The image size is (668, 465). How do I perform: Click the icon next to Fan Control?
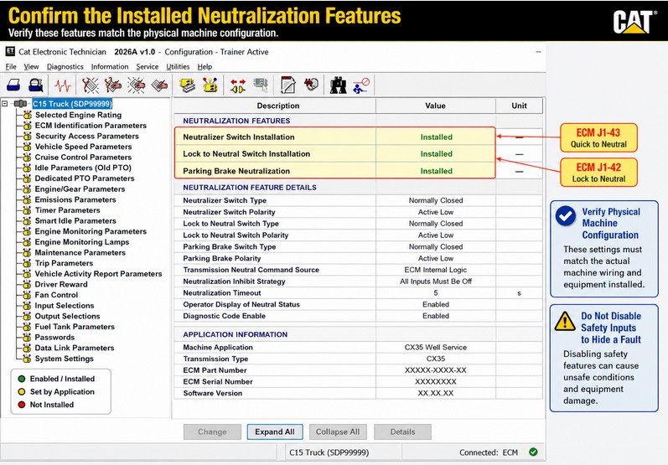pos(28,295)
